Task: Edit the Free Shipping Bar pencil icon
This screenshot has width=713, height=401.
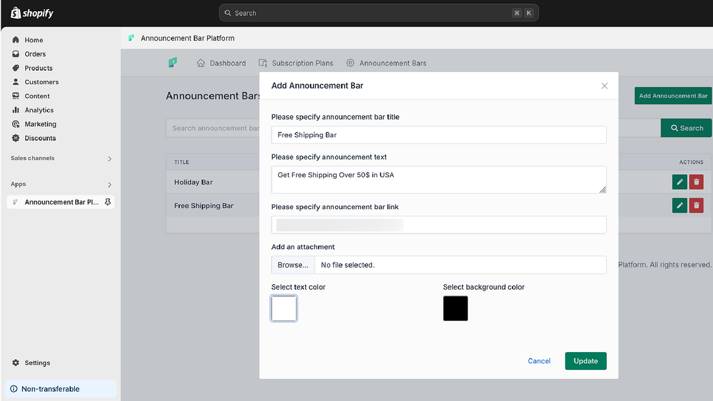Action: (x=680, y=205)
